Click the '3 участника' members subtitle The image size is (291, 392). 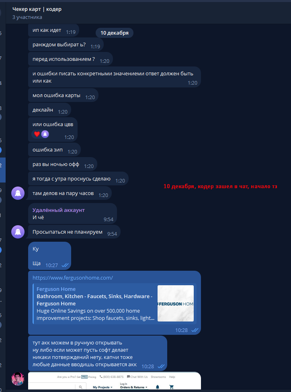pos(27,17)
